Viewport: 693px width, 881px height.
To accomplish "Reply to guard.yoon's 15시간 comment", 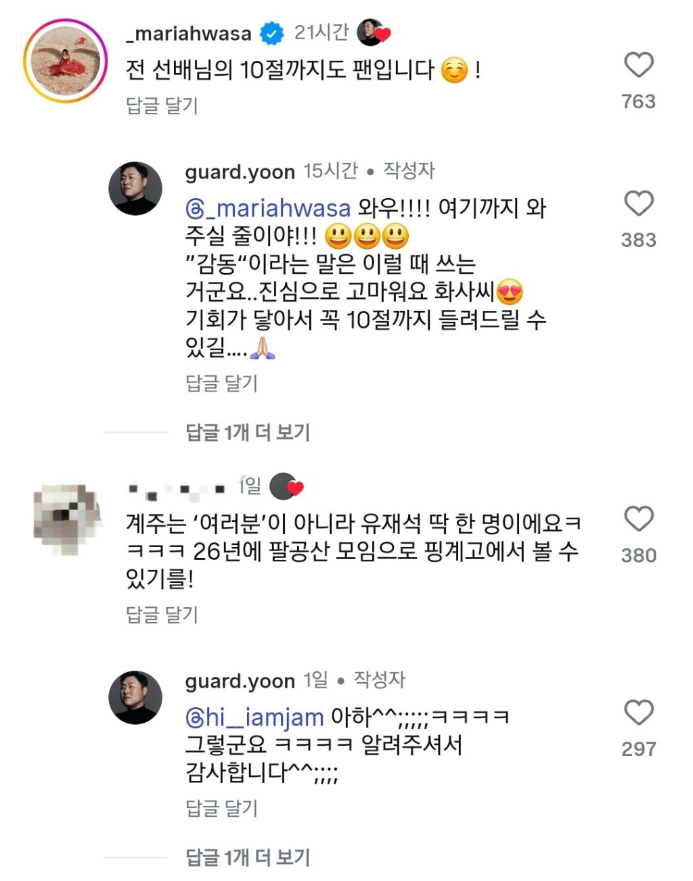I will [x=221, y=383].
